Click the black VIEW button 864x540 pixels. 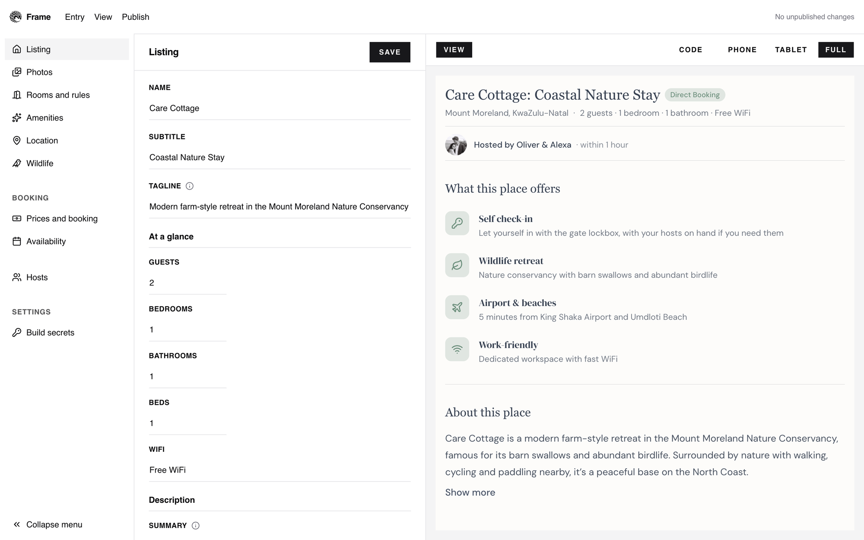(x=454, y=50)
